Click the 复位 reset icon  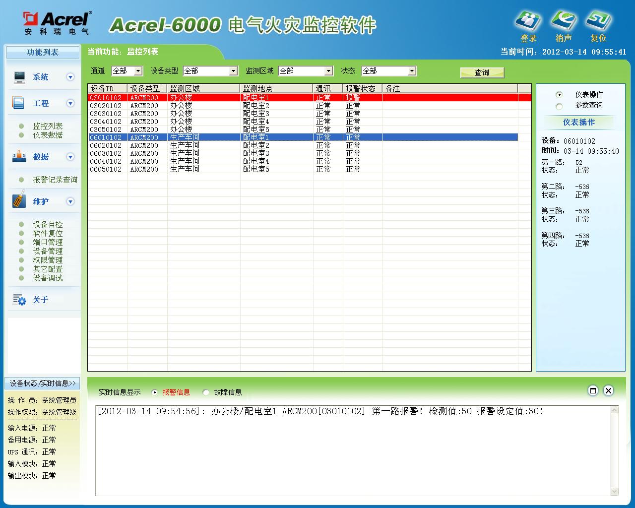pyautogui.click(x=598, y=21)
